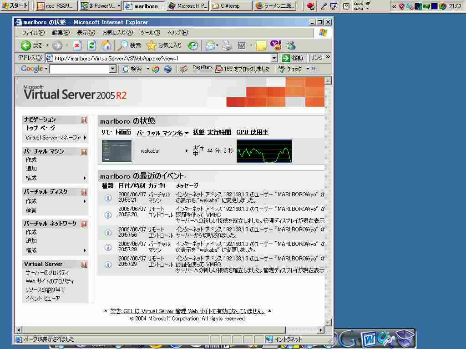Click the Mail envelope toolbar icon
This screenshot has height=349, width=466.
click(211, 45)
